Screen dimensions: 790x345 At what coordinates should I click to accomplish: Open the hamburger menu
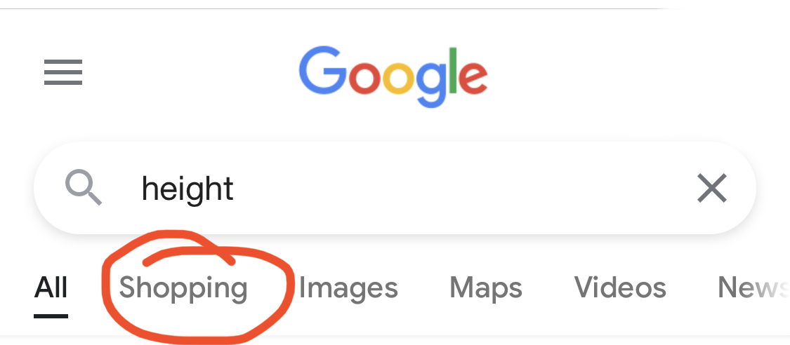pos(63,72)
